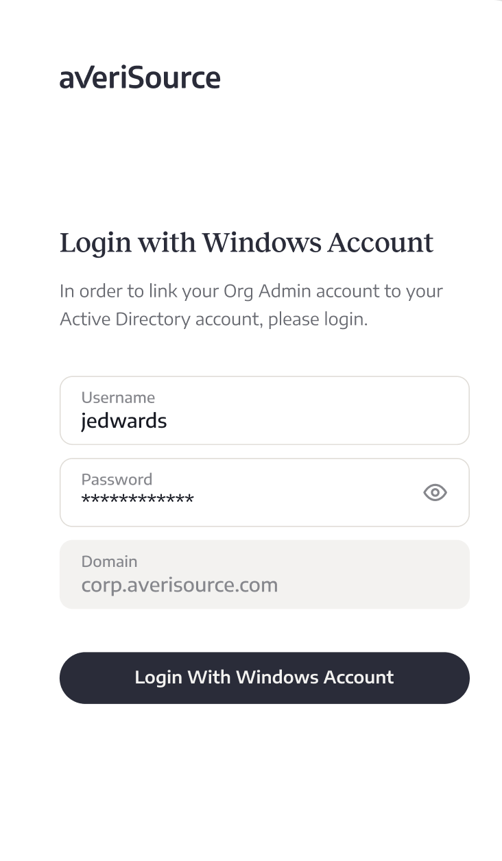Submit with Login With Windows Account button
Image resolution: width=502 pixels, height=861 pixels.
265,677
